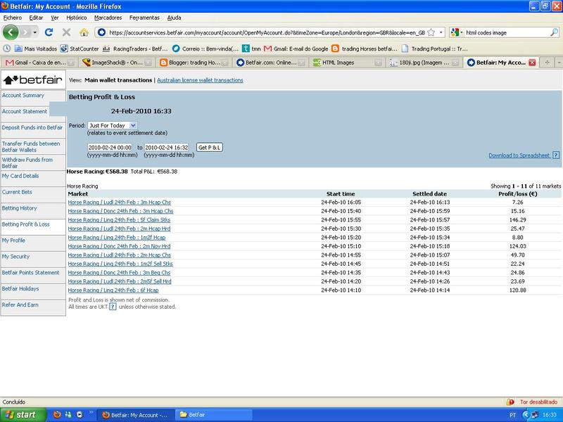563x422 pixels.
Task: Click the end date field 2010-02-24 16:32
Action: point(167,148)
